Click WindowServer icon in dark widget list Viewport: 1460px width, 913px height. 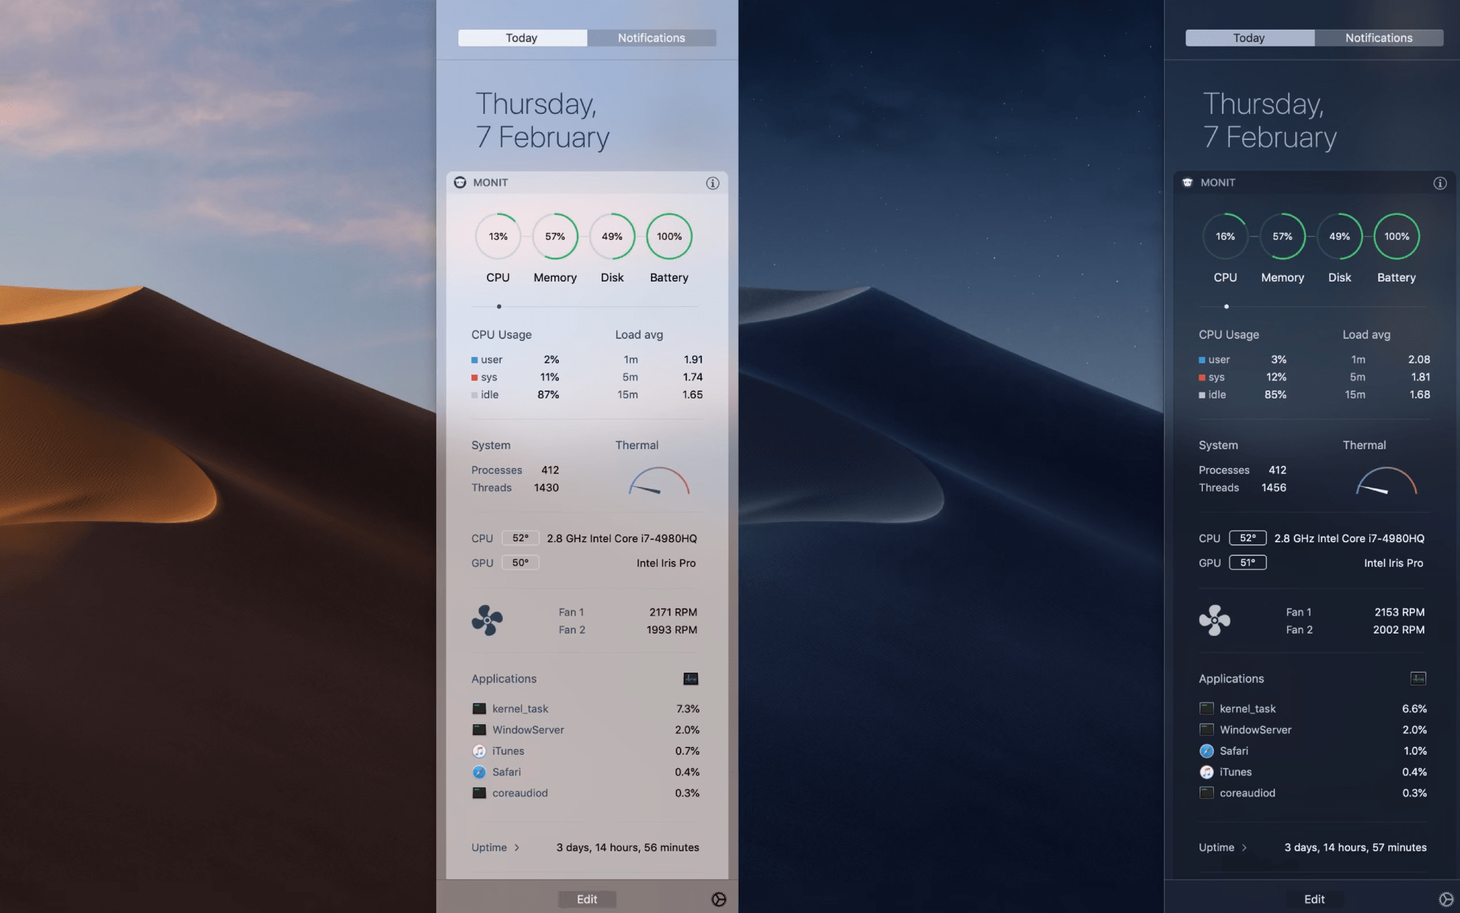1206,729
